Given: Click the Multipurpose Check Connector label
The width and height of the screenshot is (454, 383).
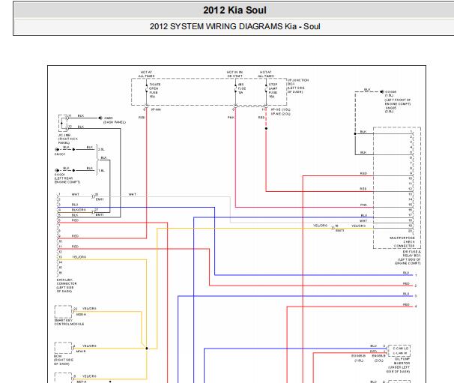Looking at the screenshot, I should click(x=403, y=242).
